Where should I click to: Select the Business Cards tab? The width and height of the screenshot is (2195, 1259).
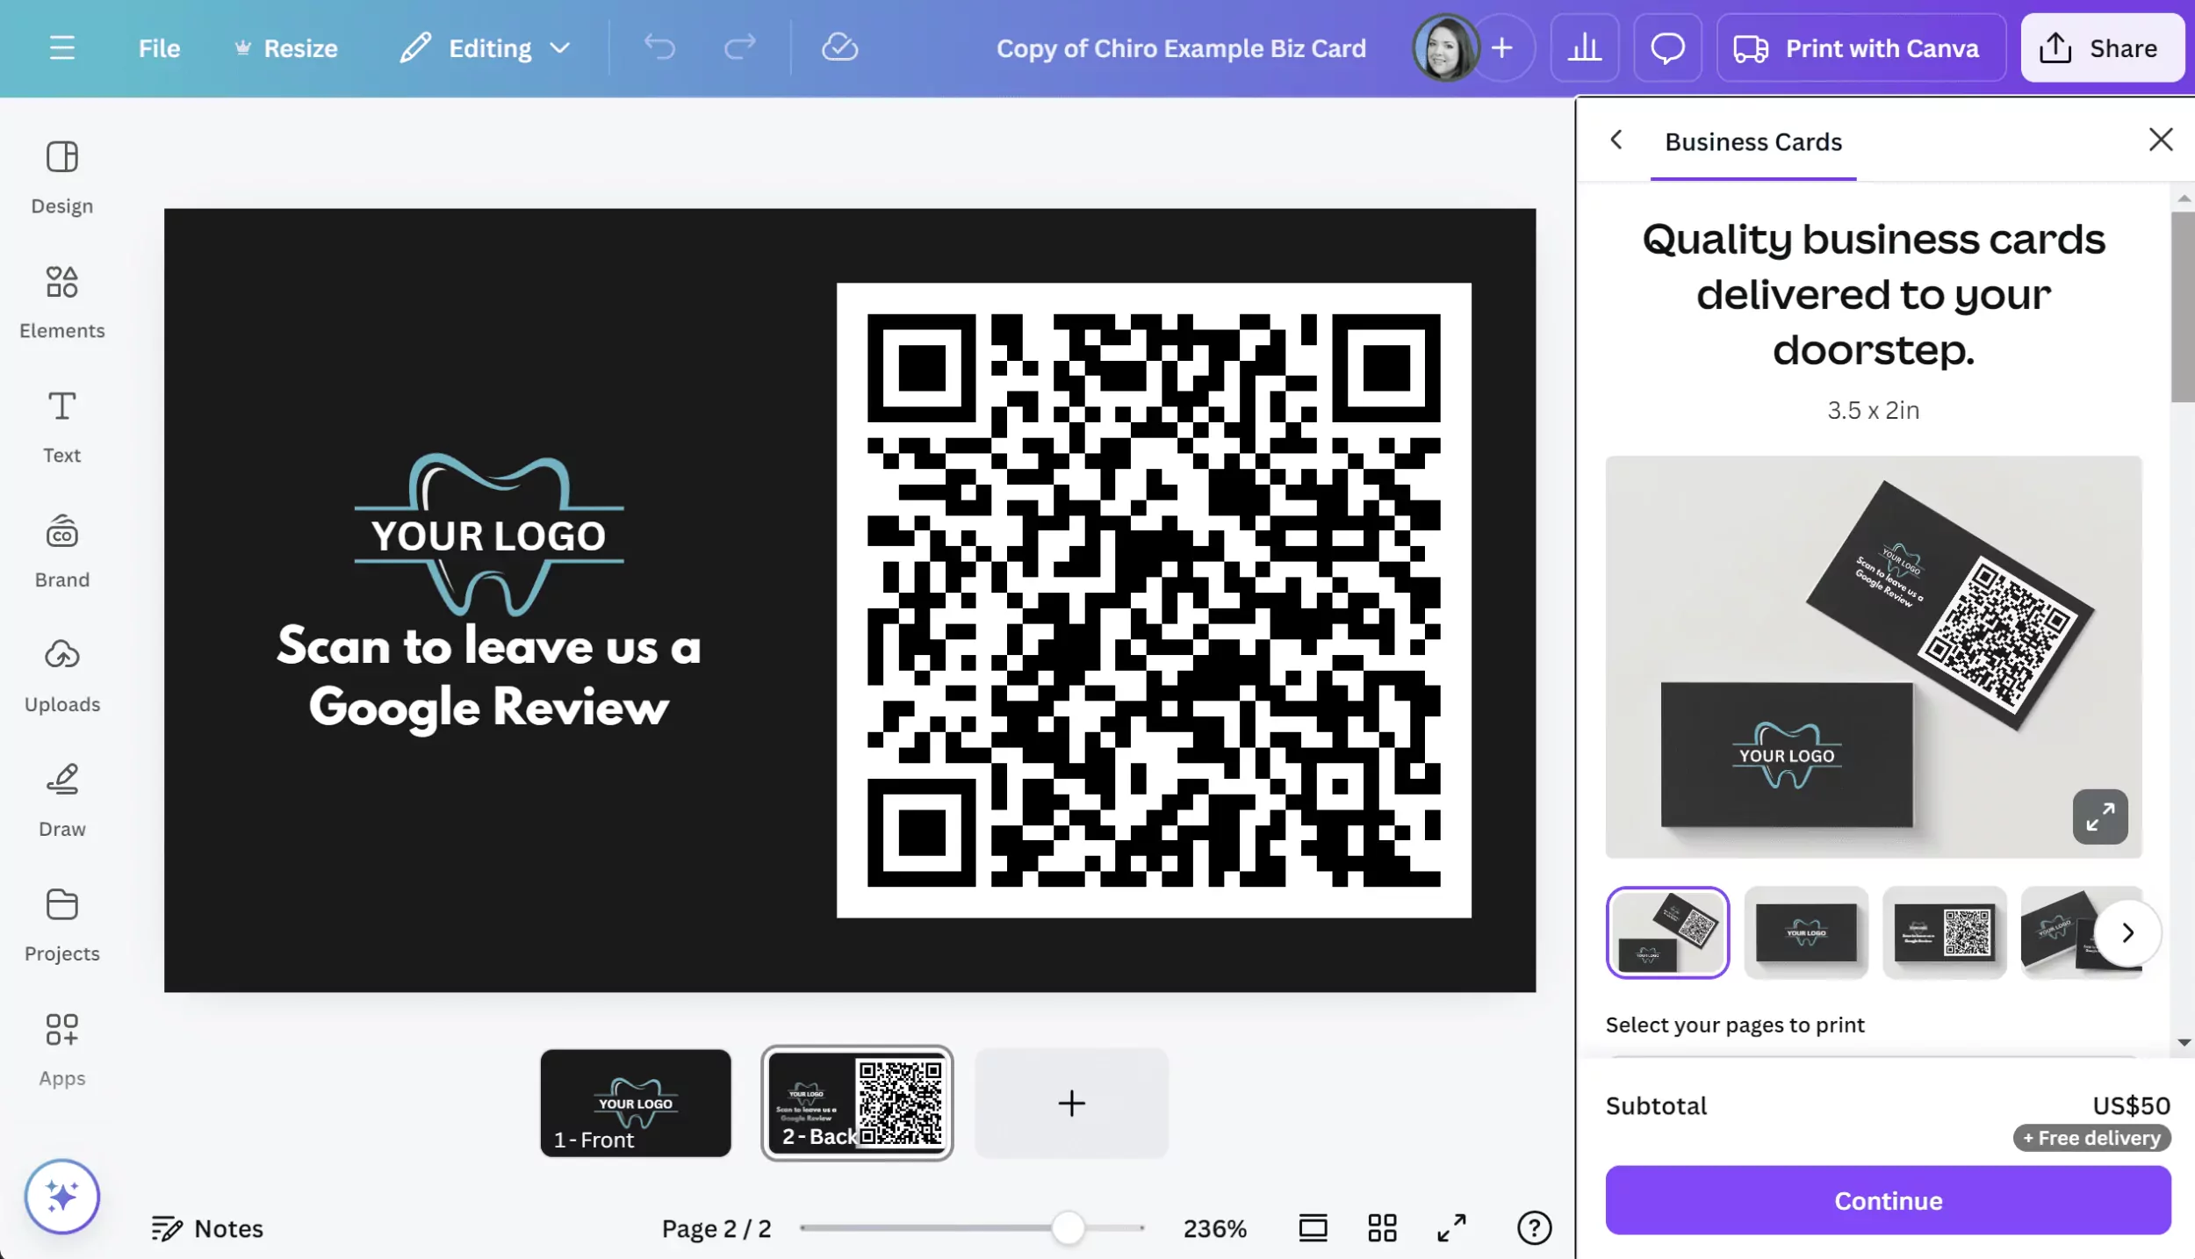click(1752, 142)
